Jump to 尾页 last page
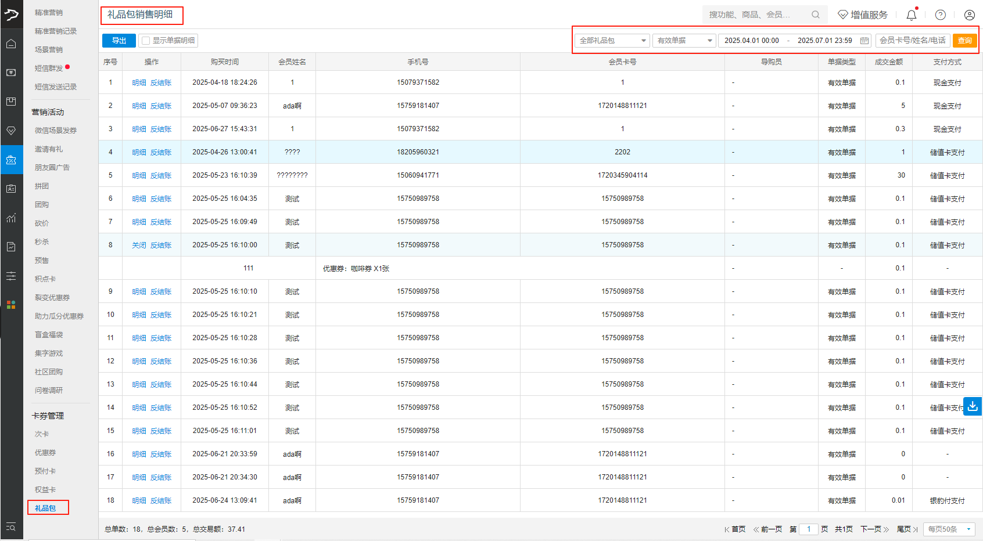The width and height of the screenshot is (983, 541). tap(907, 529)
